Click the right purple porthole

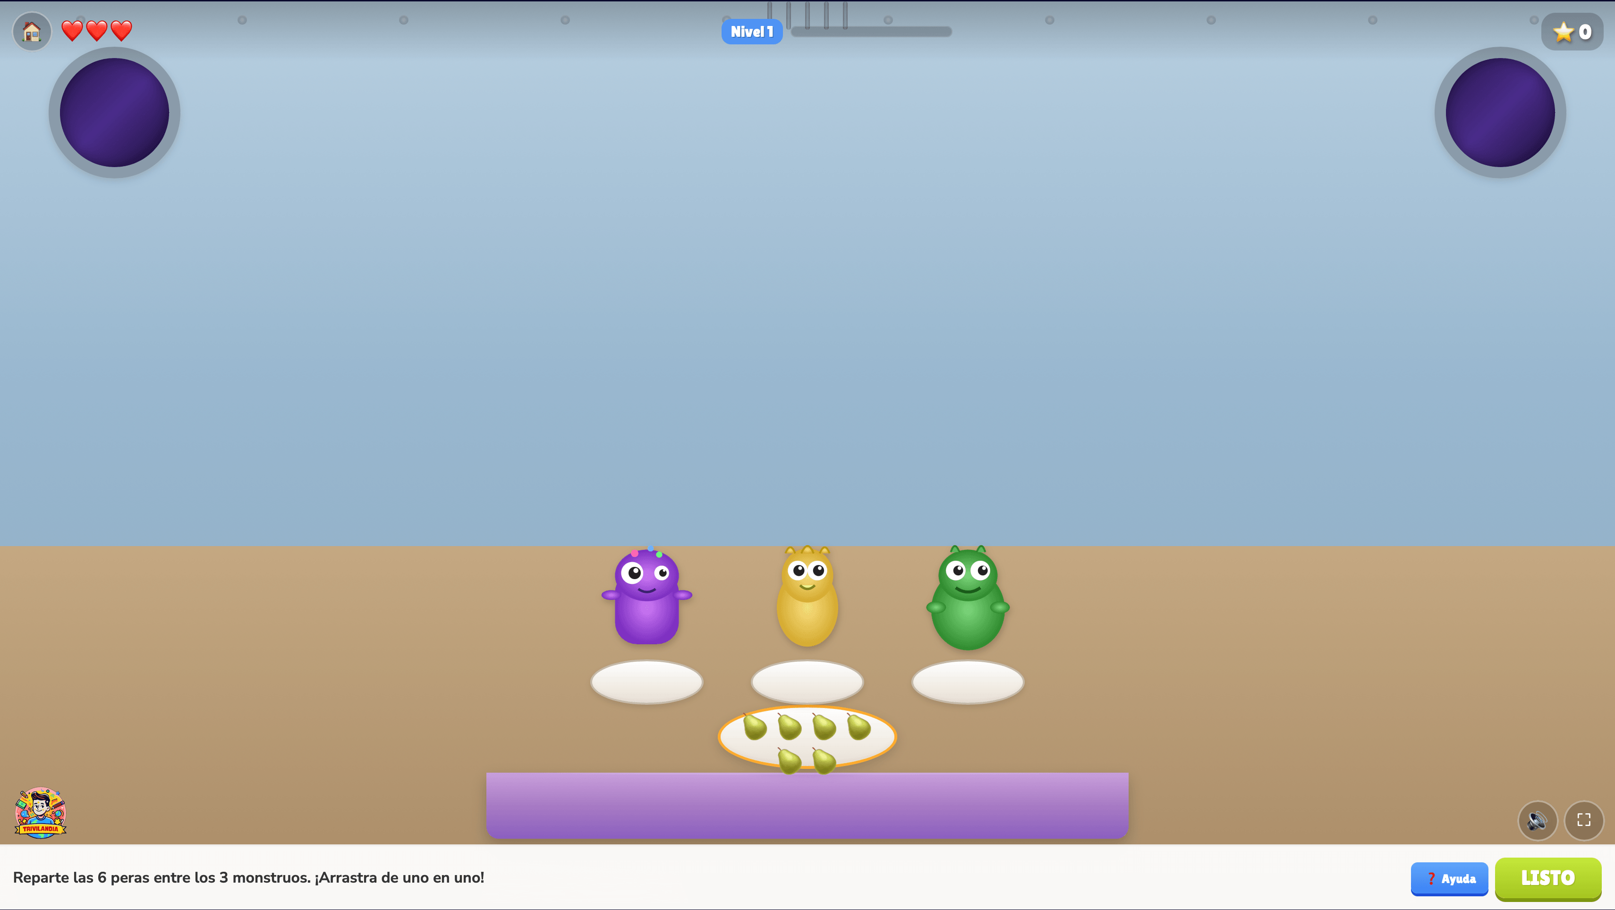1500,113
